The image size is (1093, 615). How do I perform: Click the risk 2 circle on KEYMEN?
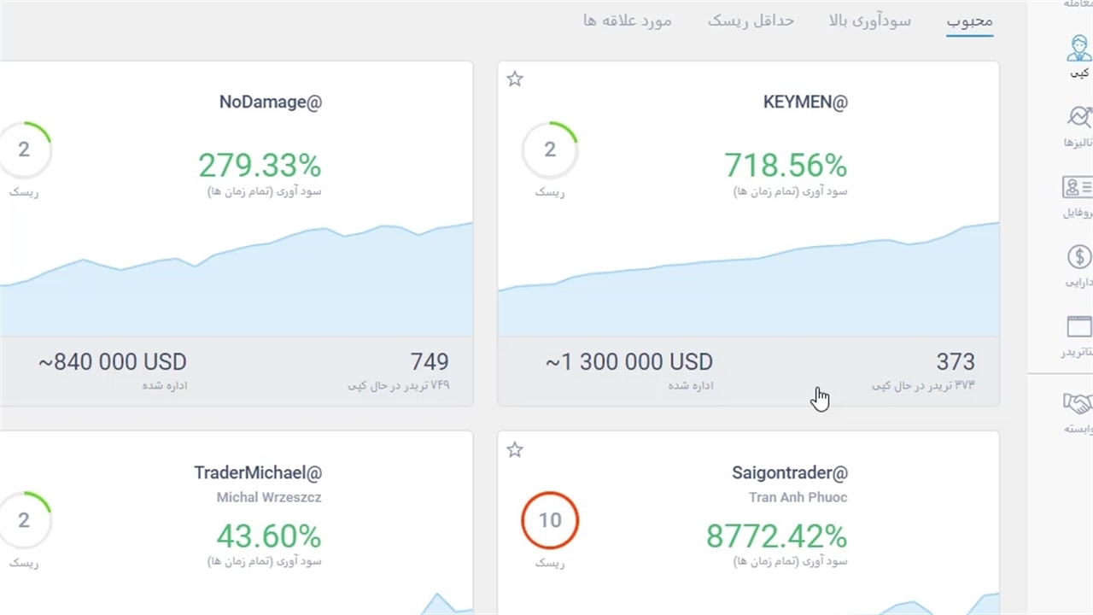pyautogui.click(x=550, y=150)
